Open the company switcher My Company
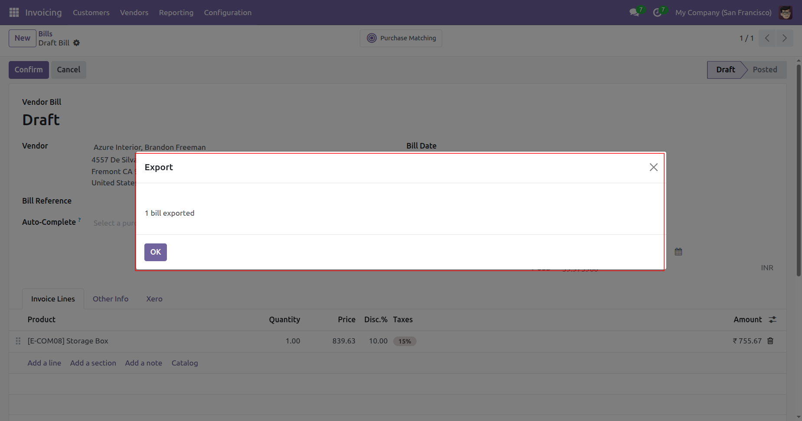Image resolution: width=802 pixels, height=421 pixels. 724,13
